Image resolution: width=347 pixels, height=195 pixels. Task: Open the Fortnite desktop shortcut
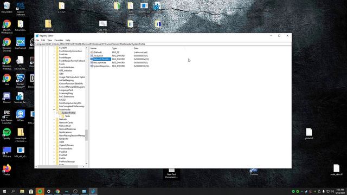point(254,172)
